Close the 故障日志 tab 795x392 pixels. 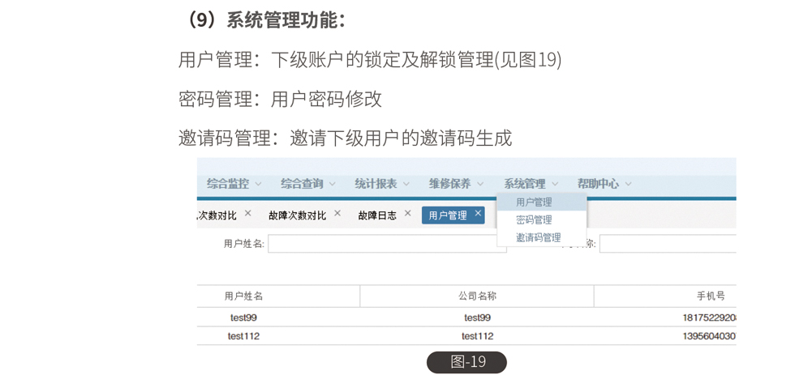pyautogui.click(x=407, y=214)
